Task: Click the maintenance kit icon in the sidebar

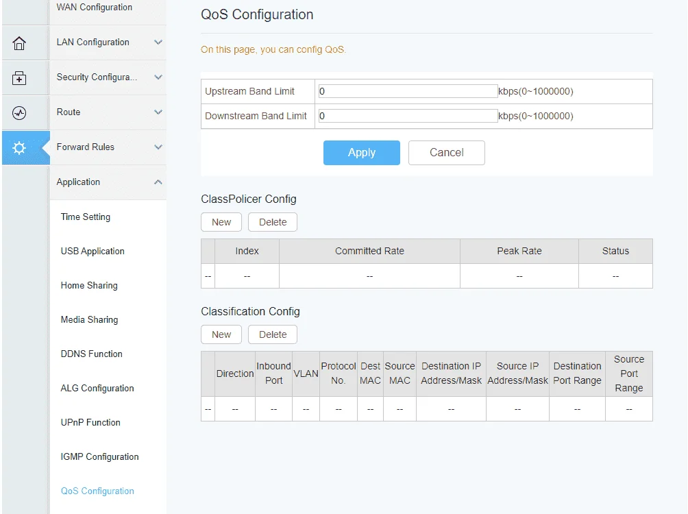Action: [x=19, y=78]
